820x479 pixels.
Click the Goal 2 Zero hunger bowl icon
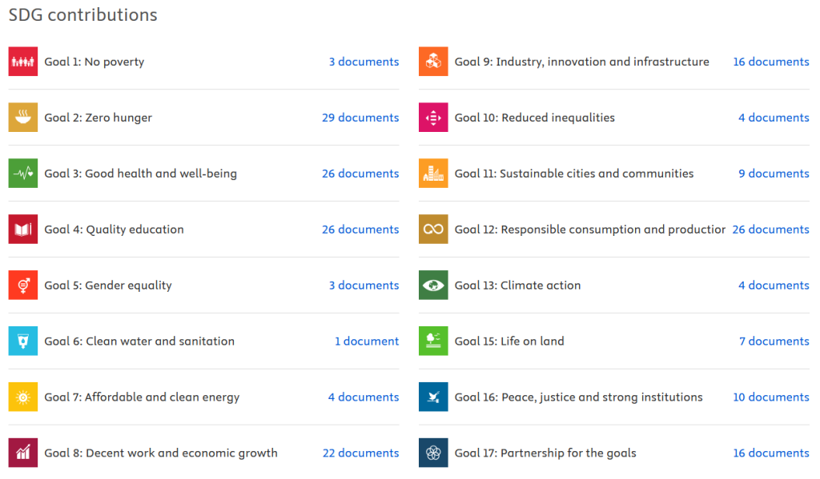(23, 118)
